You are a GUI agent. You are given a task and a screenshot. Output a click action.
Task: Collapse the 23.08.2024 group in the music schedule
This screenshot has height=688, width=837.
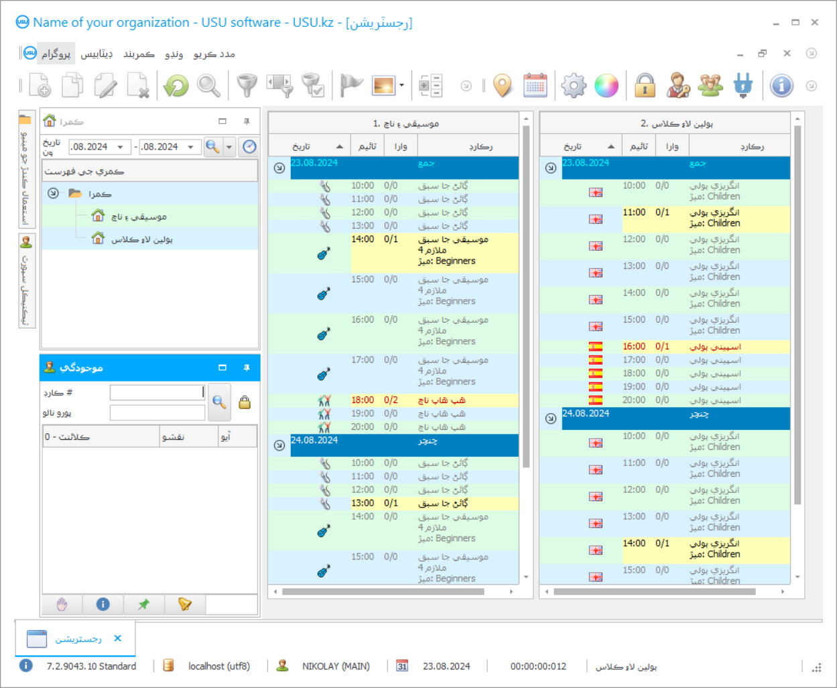[279, 168]
